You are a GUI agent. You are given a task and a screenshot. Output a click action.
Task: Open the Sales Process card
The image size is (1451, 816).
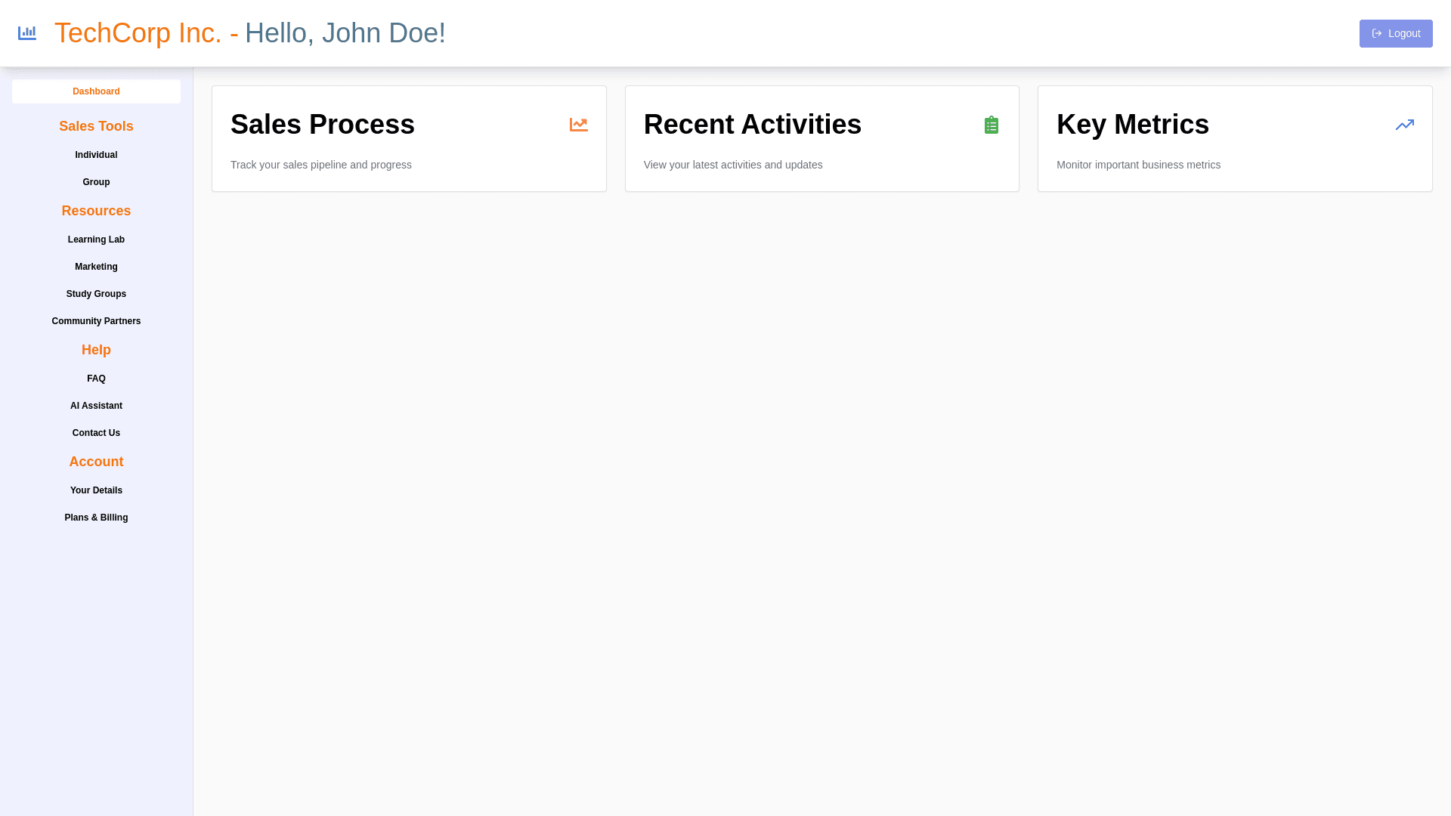pos(408,139)
